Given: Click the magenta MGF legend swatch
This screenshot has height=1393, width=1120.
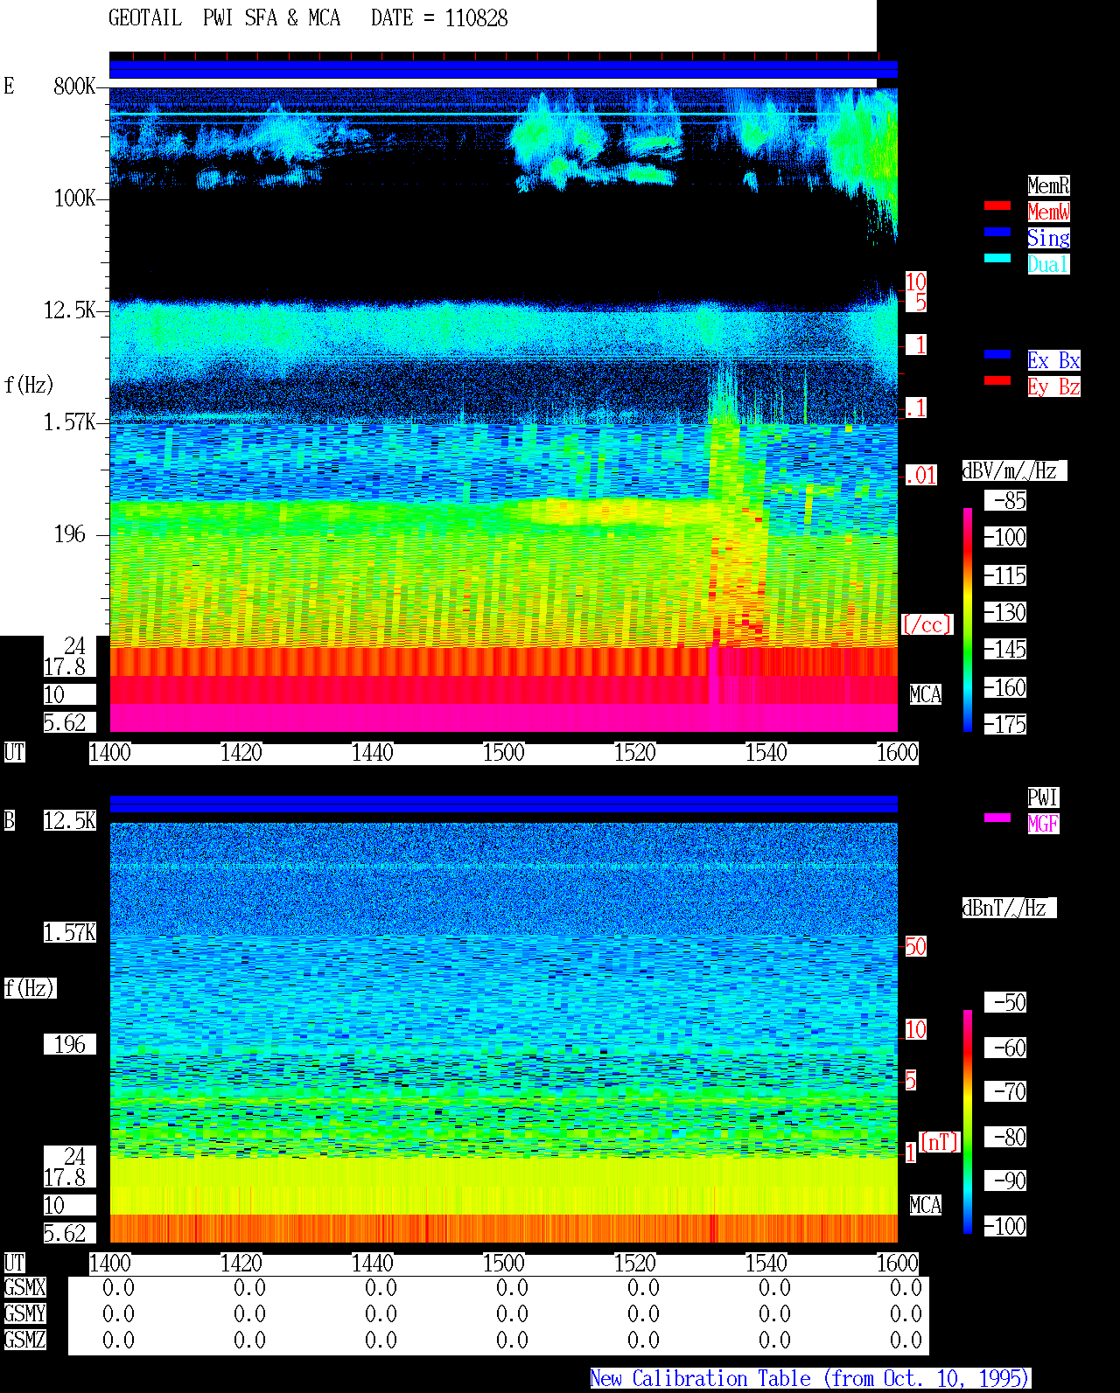Looking at the screenshot, I should point(997,818).
